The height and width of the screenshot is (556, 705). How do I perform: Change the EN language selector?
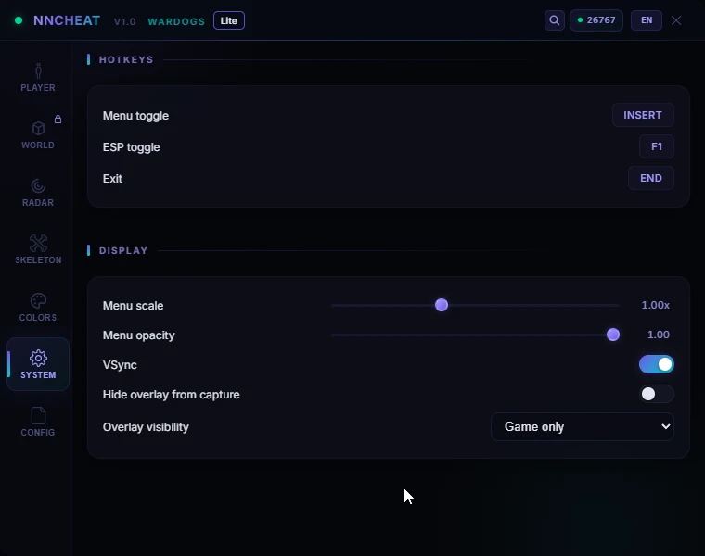[647, 20]
